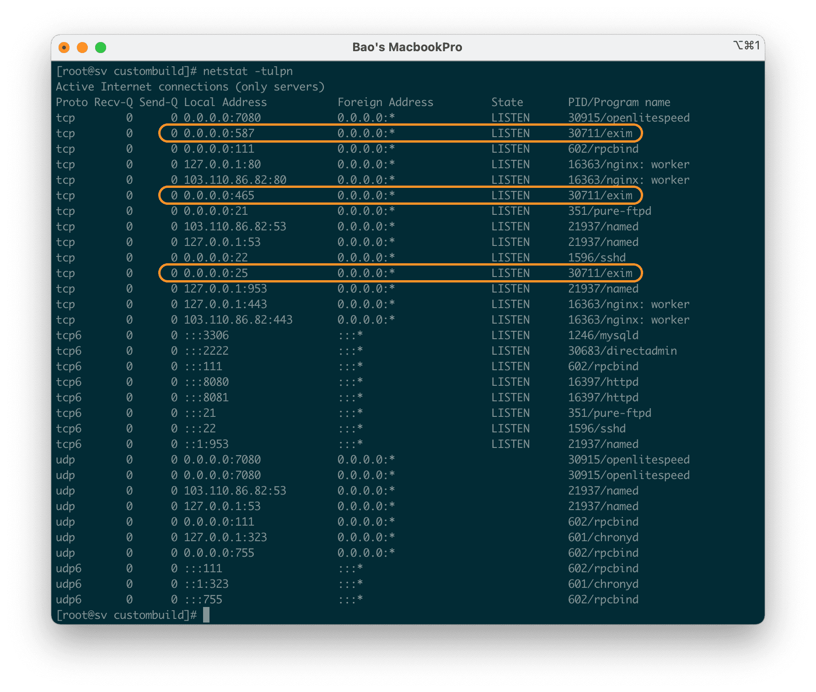816x692 pixels.
Task: Select the Bao's MacbookPro window title
Action: pos(408,47)
